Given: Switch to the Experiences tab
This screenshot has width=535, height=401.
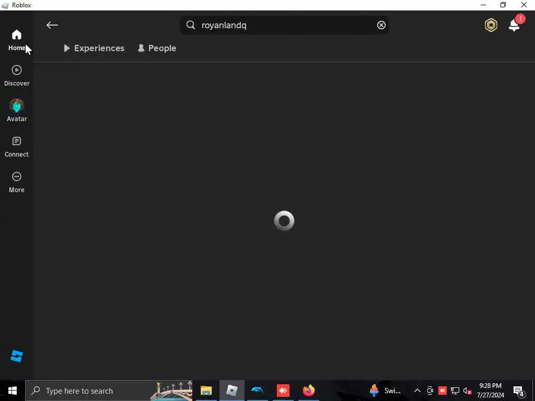Looking at the screenshot, I should [94, 48].
